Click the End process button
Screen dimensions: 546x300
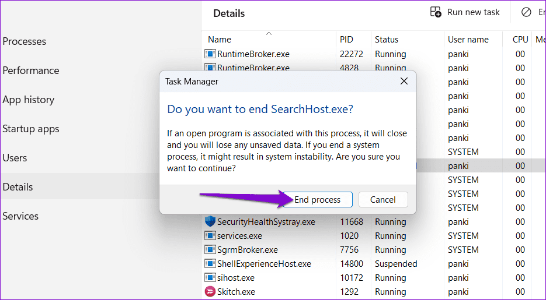317,200
